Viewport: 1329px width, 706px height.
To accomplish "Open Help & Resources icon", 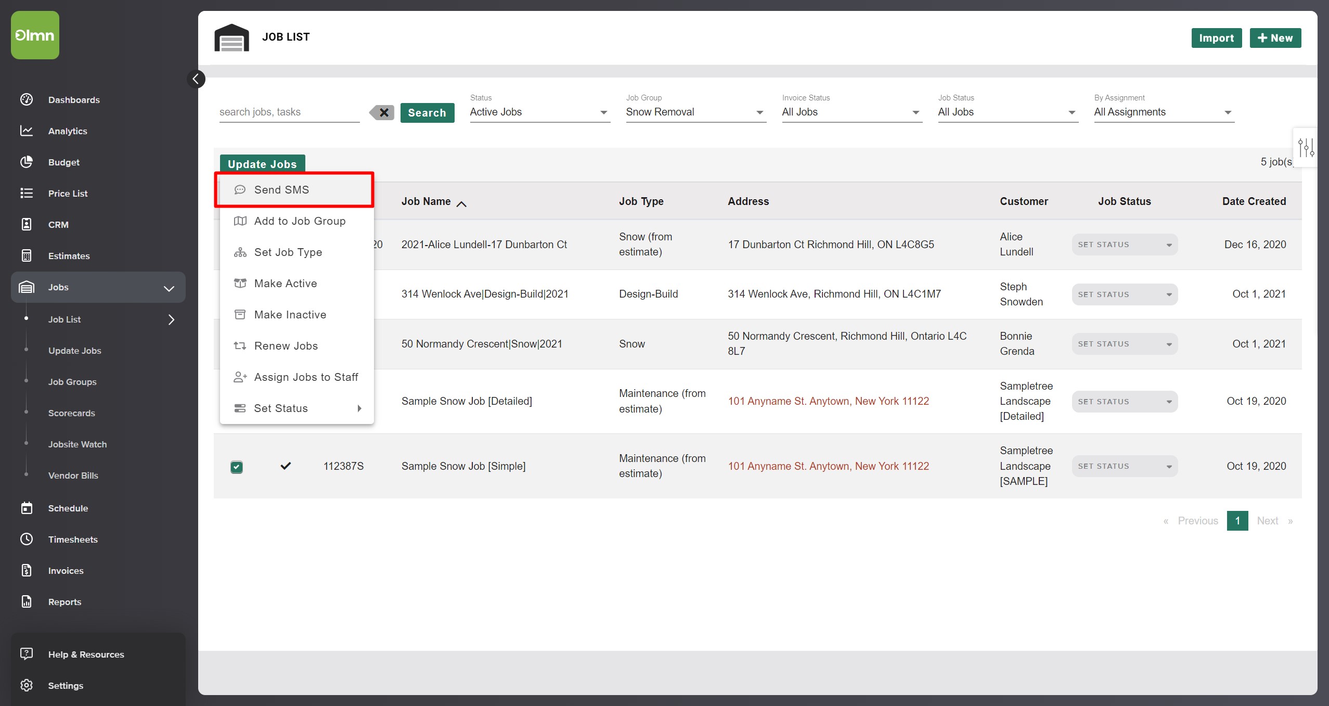I will tap(27, 654).
